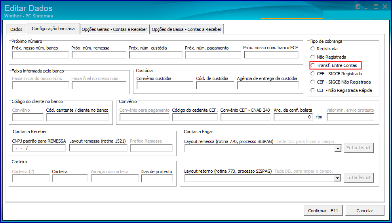Focus the Layout remessa (rotina 1521) field
The height and width of the screenshot is (223, 392).
pyautogui.click(x=98, y=148)
